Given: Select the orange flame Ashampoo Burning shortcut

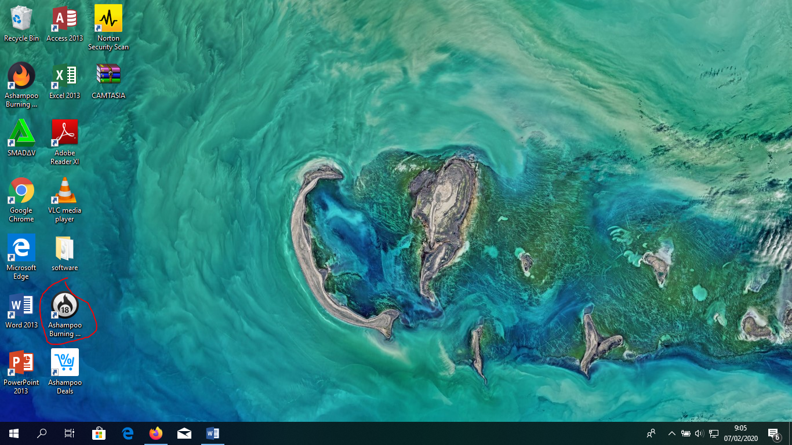Looking at the screenshot, I should pyautogui.click(x=21, y=85).
